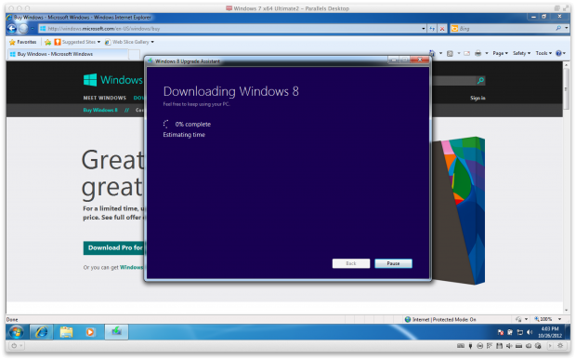Click the Home icon in IE command bar
The width and height of the screenshot is (576, 360).
[432, 53]
